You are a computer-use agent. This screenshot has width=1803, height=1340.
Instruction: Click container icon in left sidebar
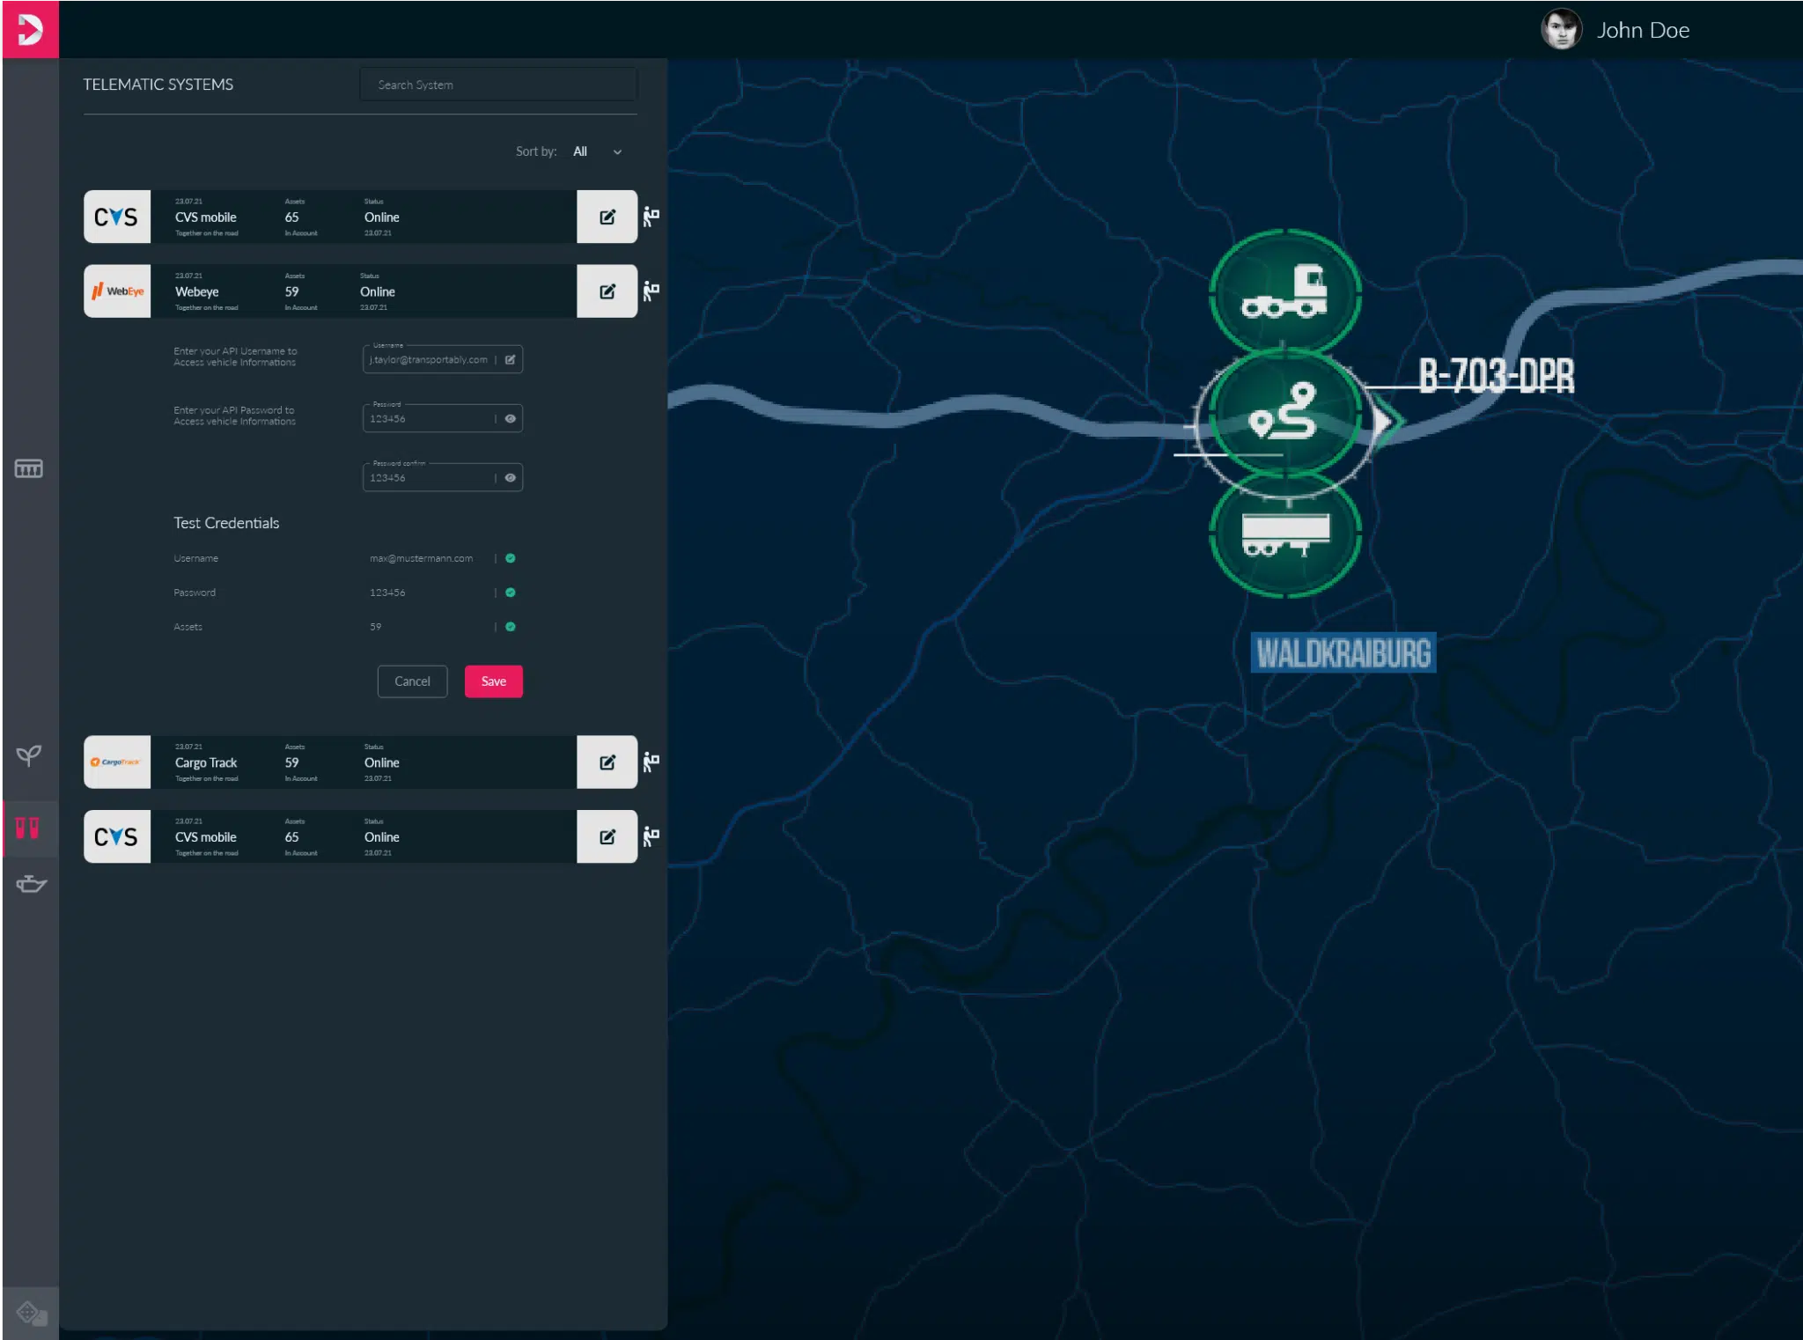click(29, 468)
